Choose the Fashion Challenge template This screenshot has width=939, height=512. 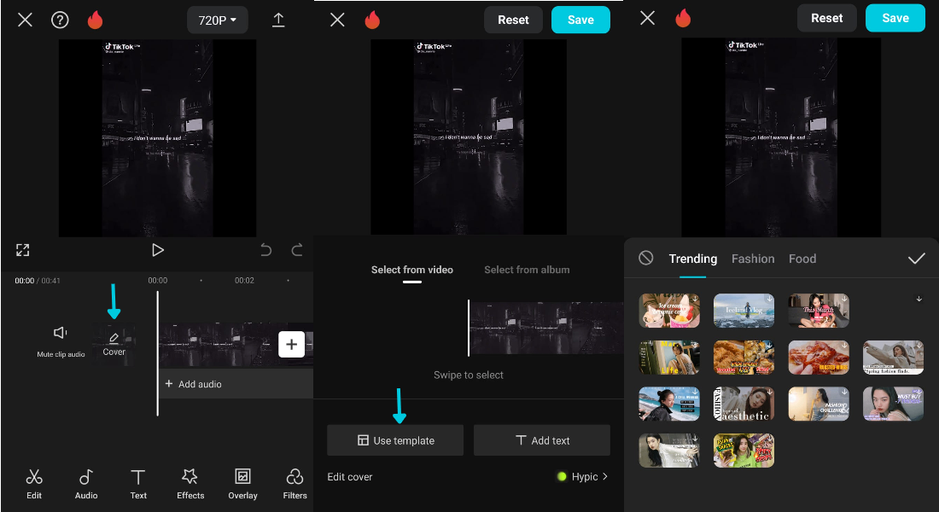tap(819, 404)
